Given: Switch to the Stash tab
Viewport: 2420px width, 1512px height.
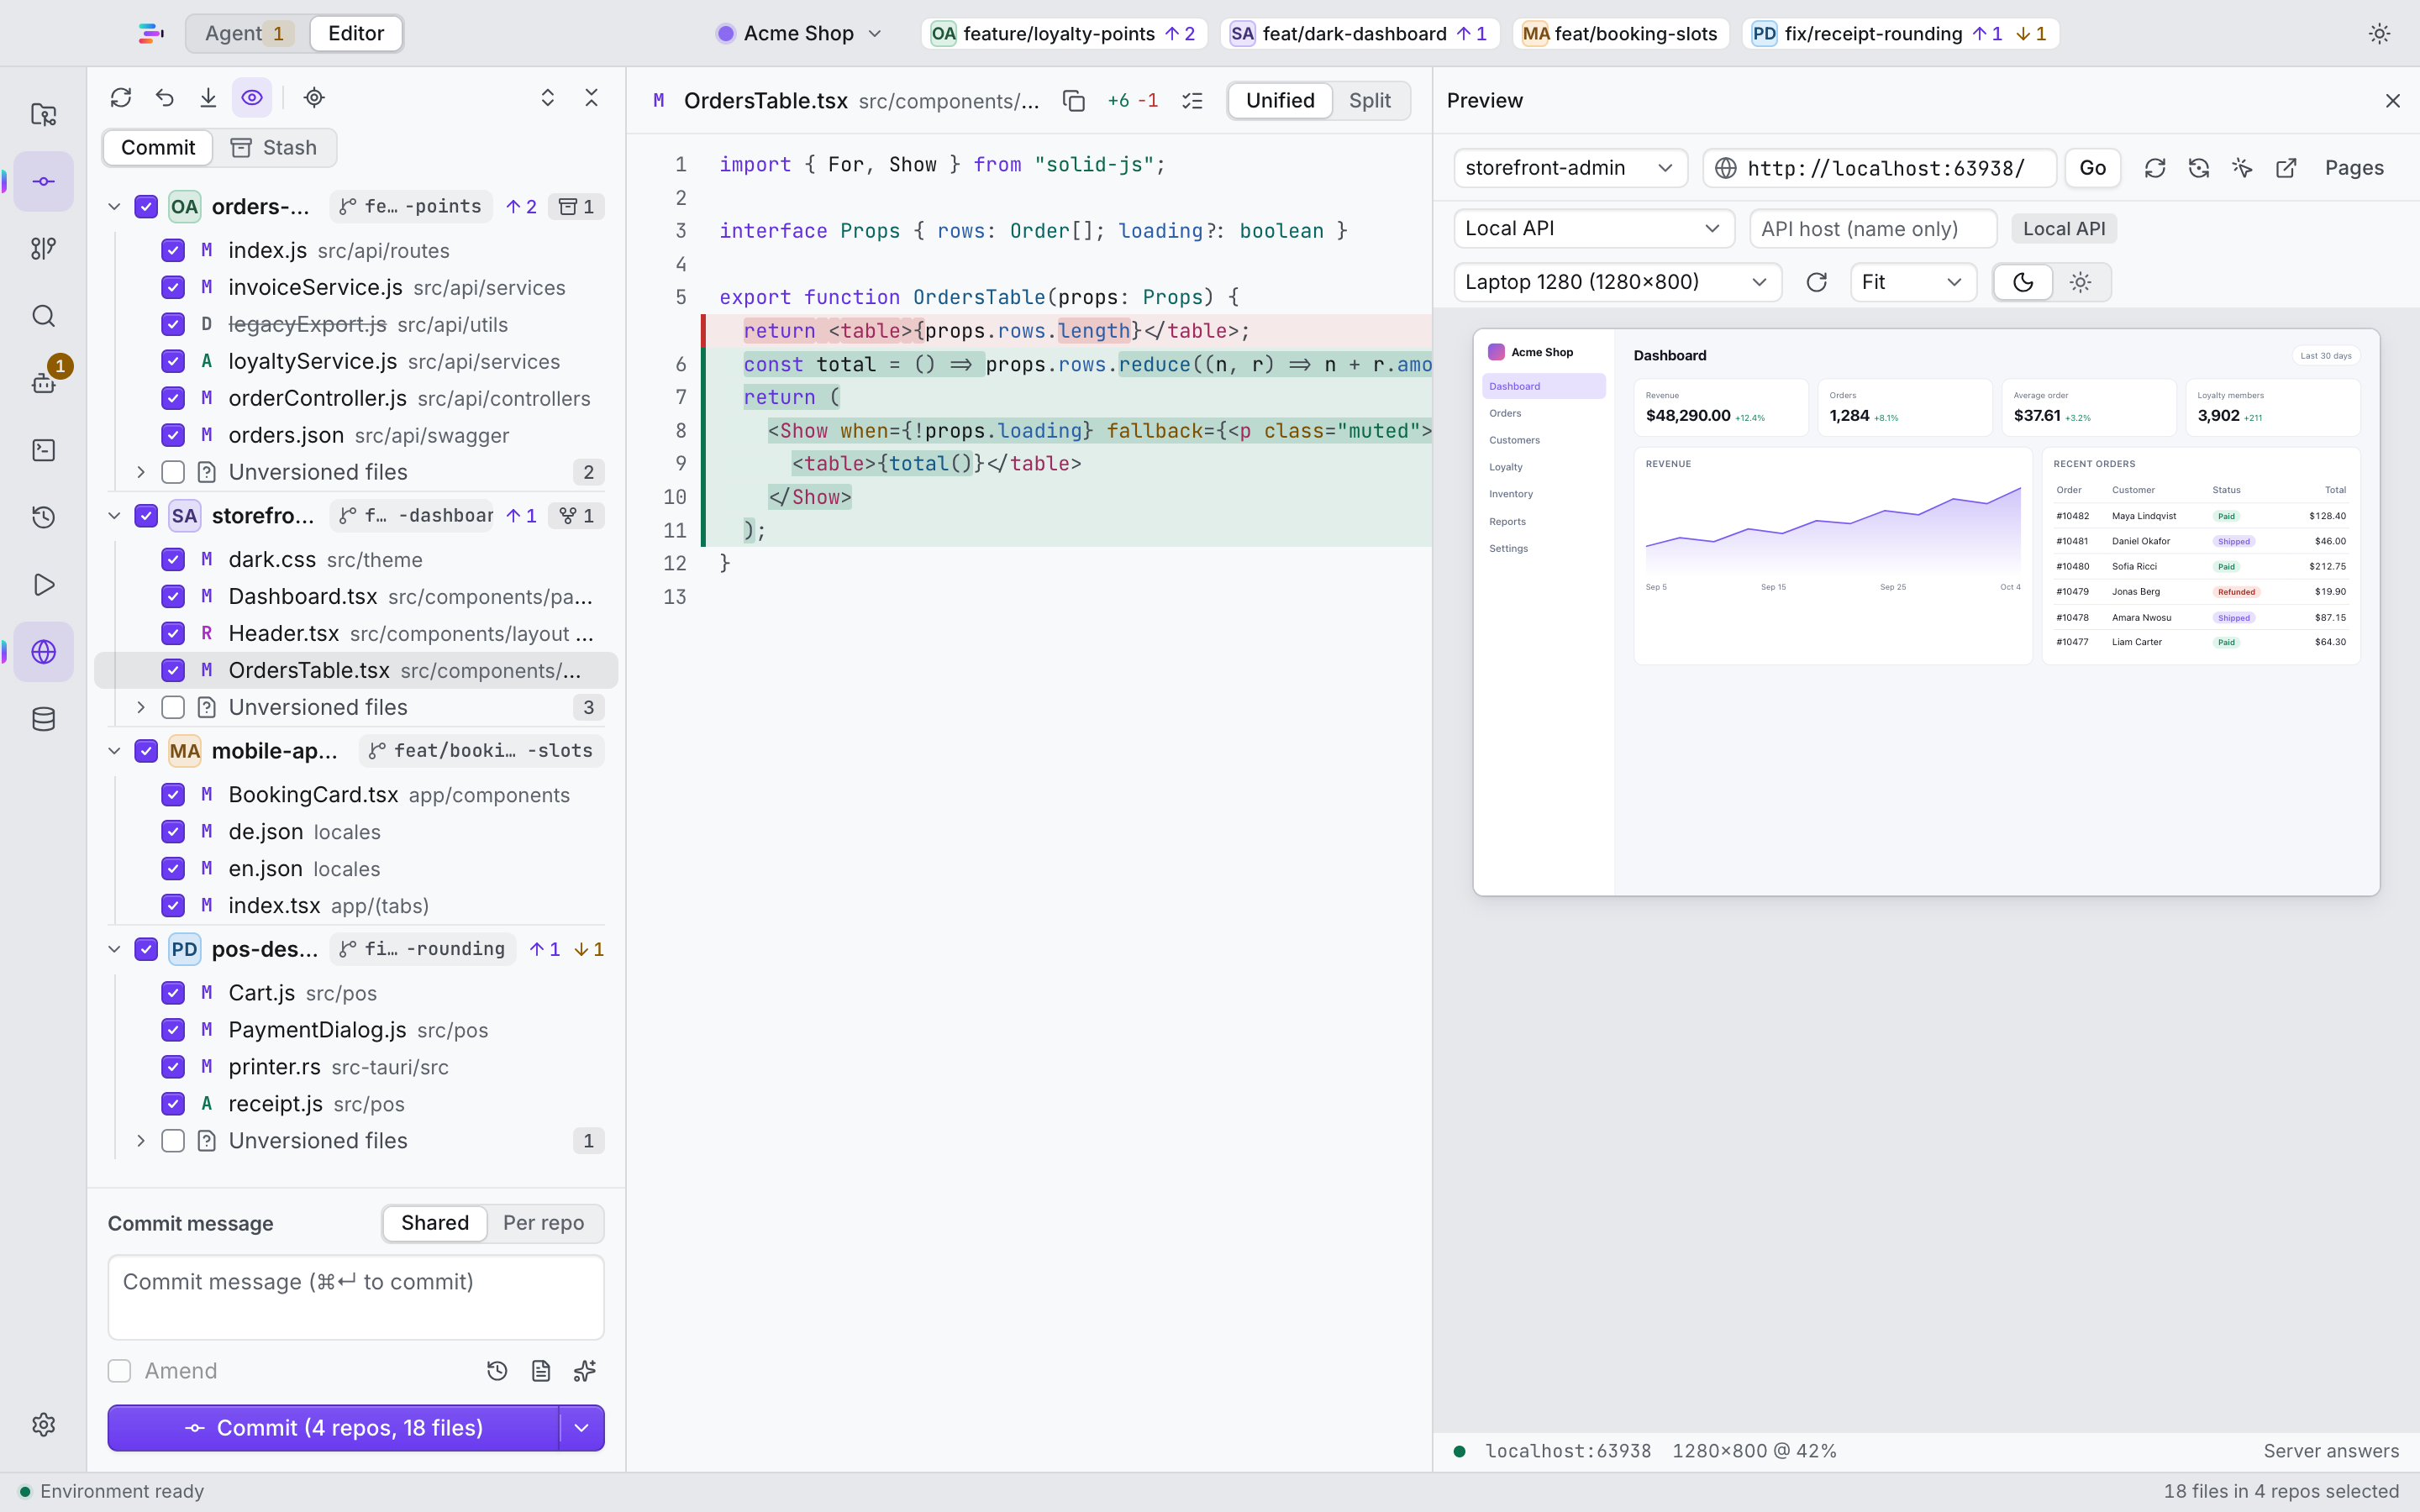Looking at the screenshot, I should tap(273, 148).
